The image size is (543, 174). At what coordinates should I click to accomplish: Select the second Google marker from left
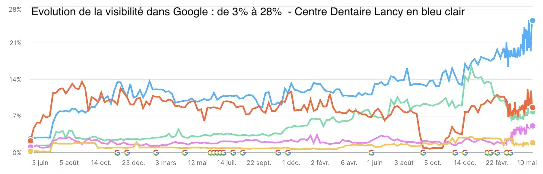point(127,153)
